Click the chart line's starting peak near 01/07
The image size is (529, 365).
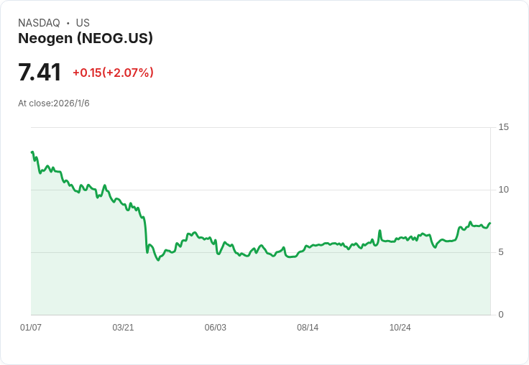[x=32, y=152]
